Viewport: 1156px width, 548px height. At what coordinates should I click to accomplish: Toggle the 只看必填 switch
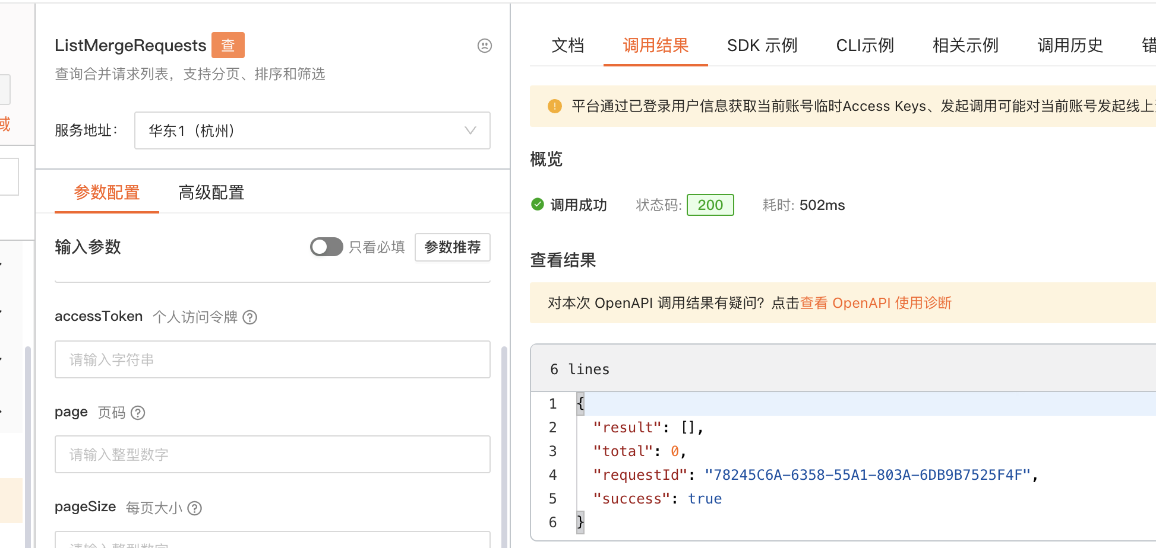(326, 247)
